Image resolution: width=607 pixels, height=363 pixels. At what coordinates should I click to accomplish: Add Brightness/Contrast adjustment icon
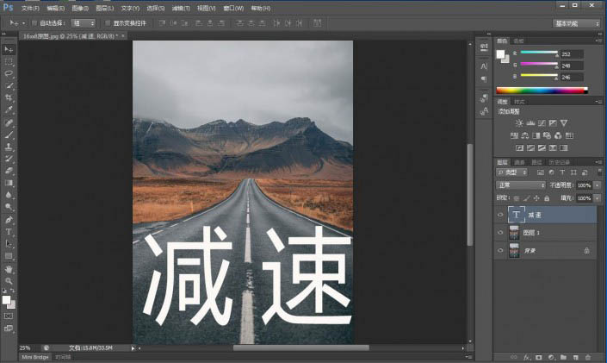tap(519, 123)
